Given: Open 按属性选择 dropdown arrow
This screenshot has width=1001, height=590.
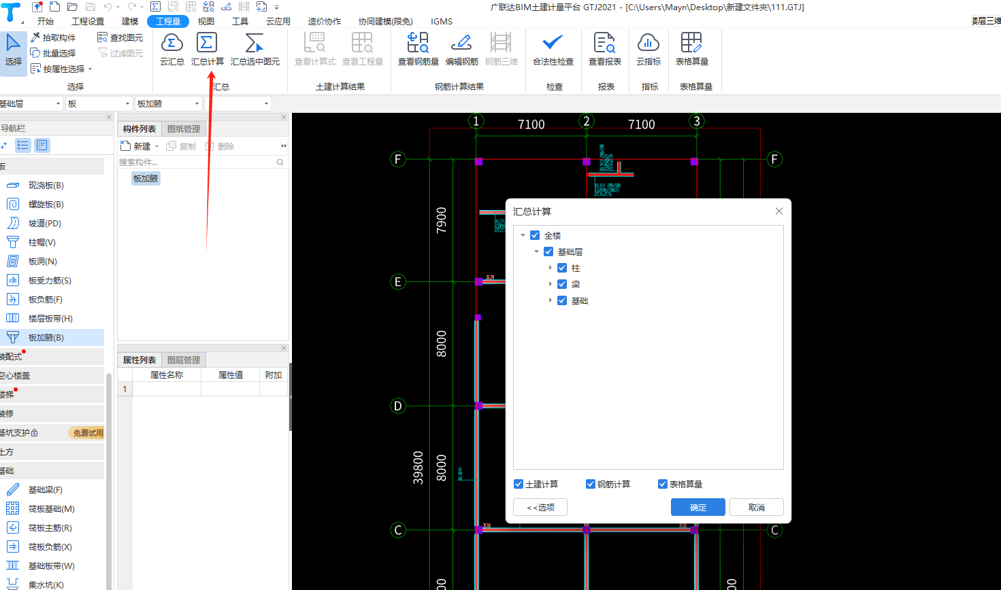Looking at the screenshot, I should (90, 69).
